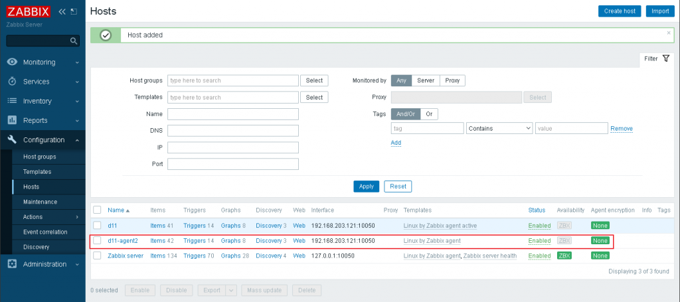The width and height of the screenshot is (680, 302).
Task: Click the Import button
Action: pyautogui.click(x=660, y=11)
